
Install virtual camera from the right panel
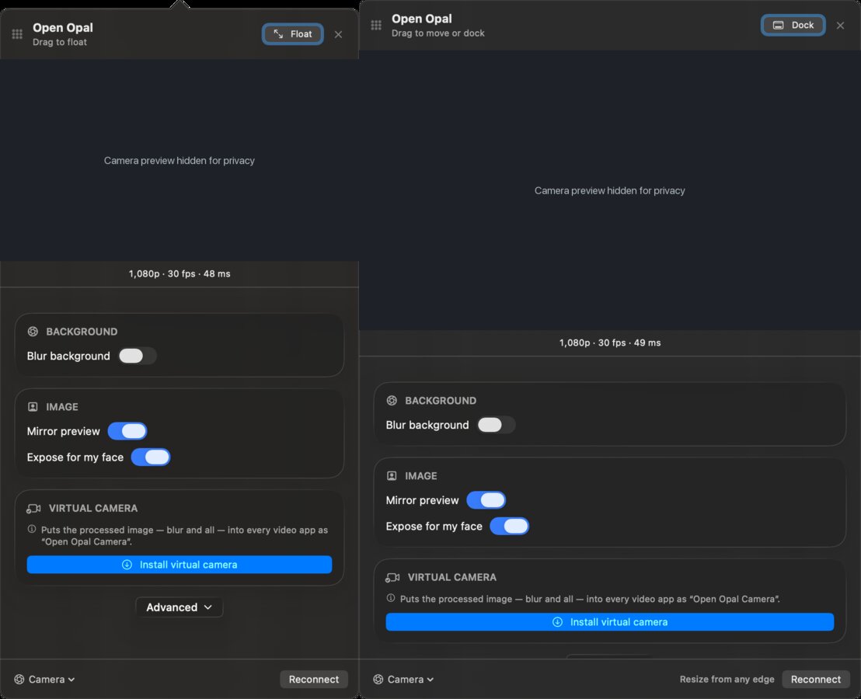[610, 622]
